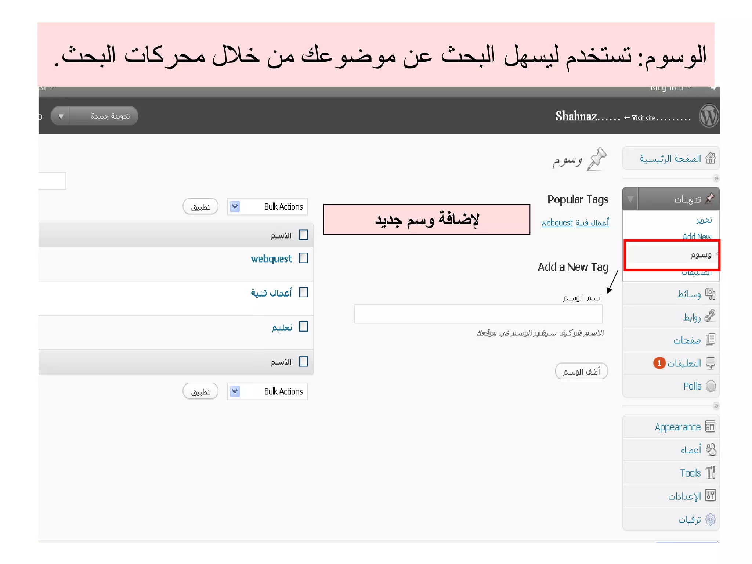Open the Appearance menu

671,427
